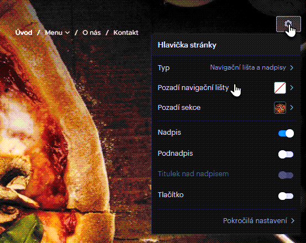Expand the chevron next to Pozadí sekce
The image size is (306, 243).
pos(292,108)
